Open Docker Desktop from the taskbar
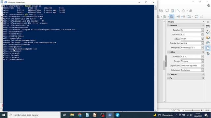The image size is (211, 118). click(x=117, y=115)
